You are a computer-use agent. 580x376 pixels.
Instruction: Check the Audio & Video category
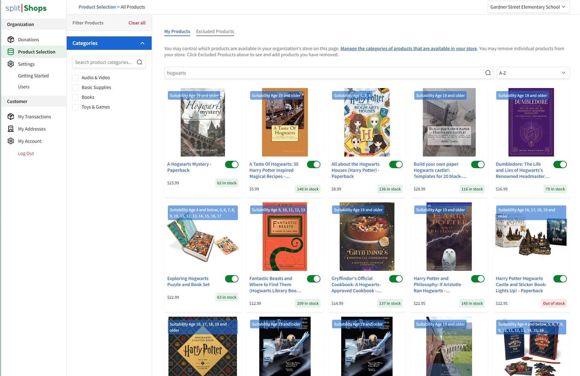click(76, 78)
